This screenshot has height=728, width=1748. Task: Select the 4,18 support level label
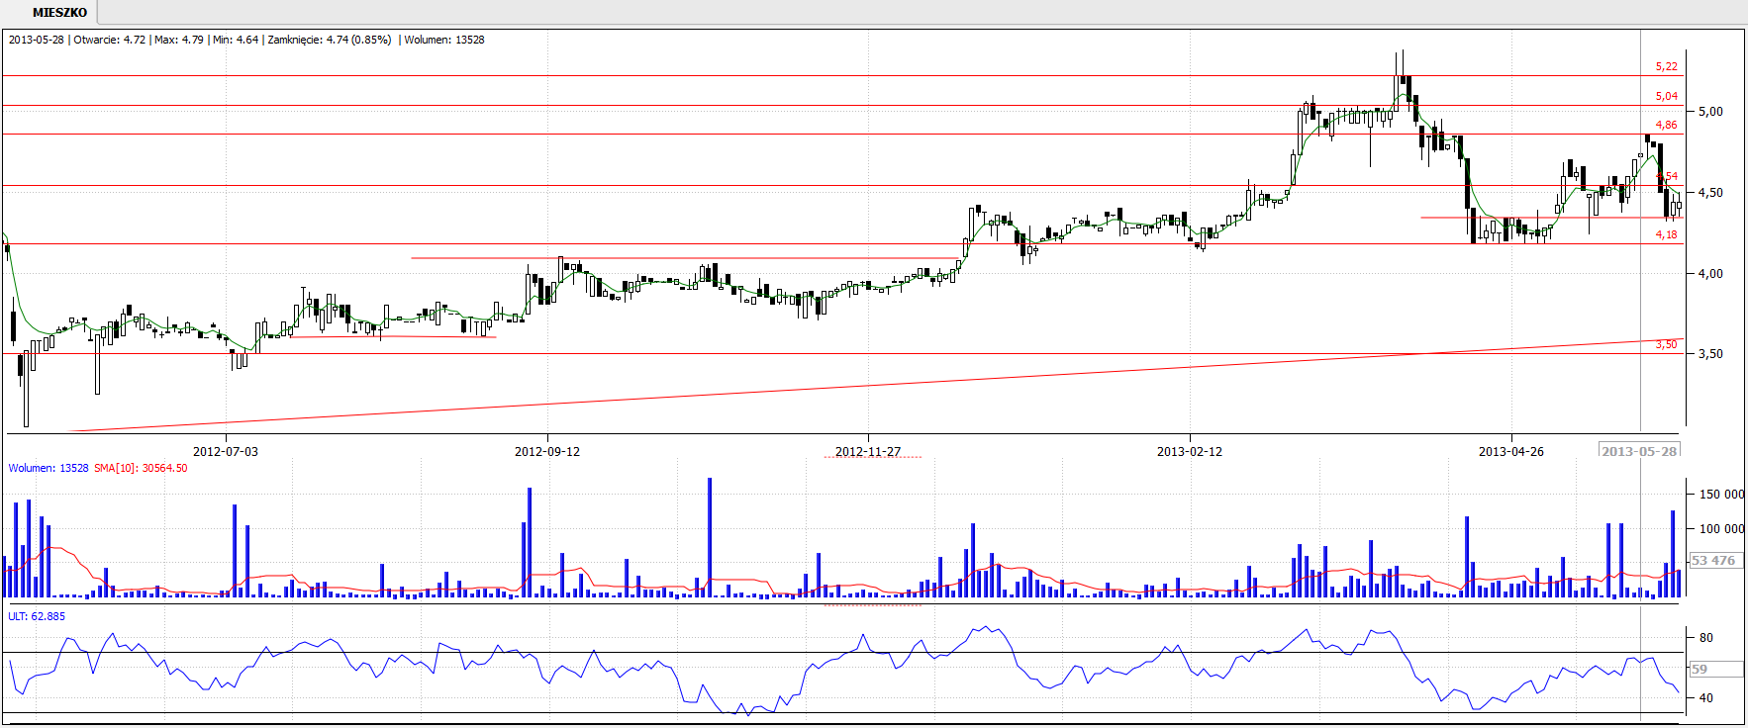1667,235
